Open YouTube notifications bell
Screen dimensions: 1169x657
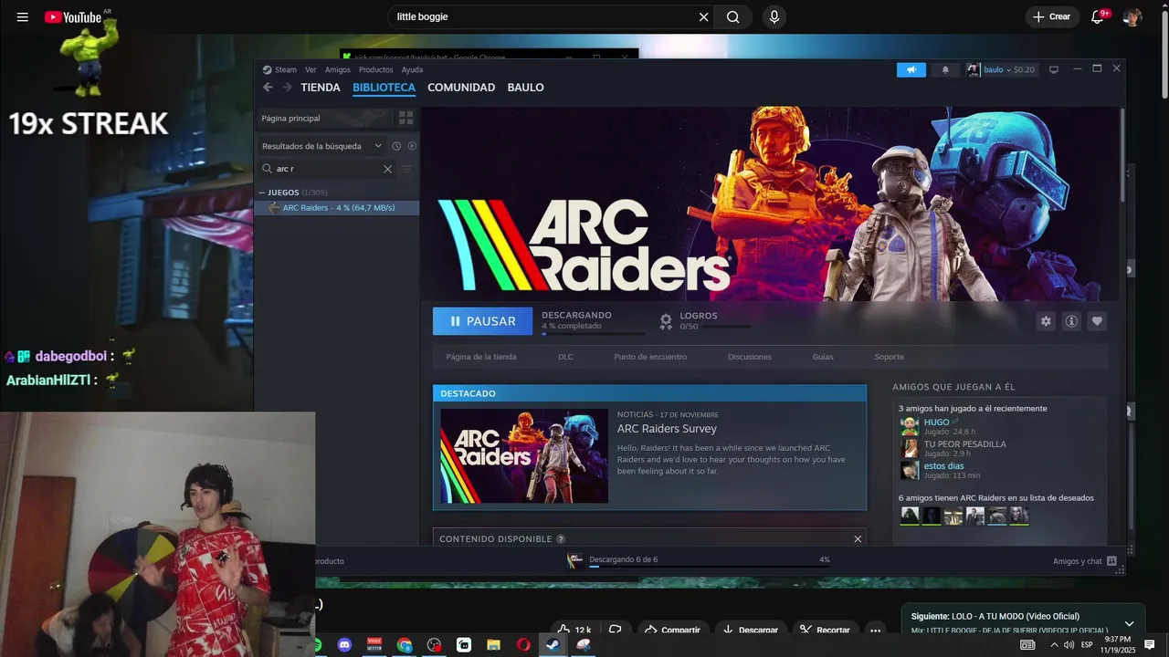click(1098, 17)
